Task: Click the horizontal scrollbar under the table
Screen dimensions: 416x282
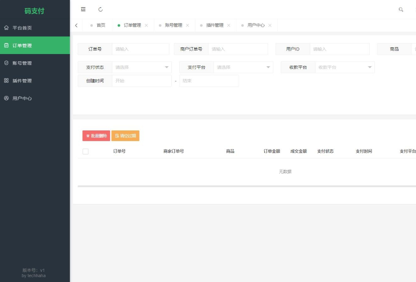Action: tap(247, 186)
